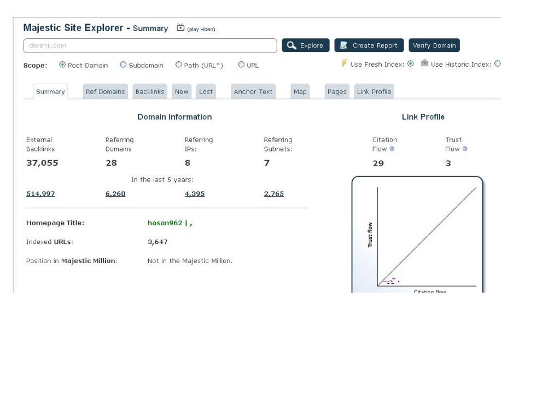The width and height of the screenshot is (560, 420).
Task: Click the 'Link Profile' section heading
Action: pyautogui.click(x=423, y=117)
